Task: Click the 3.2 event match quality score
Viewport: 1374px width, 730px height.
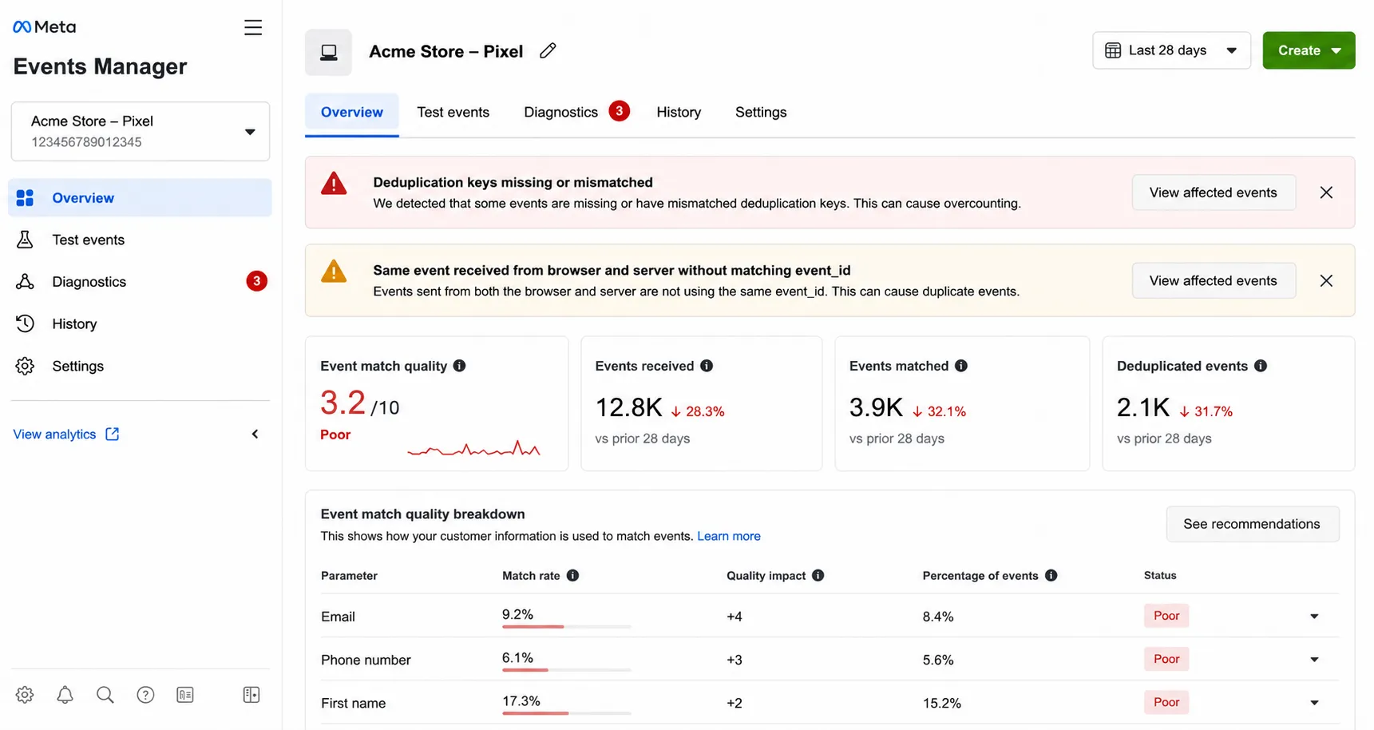Action: (x=343, y=403)
